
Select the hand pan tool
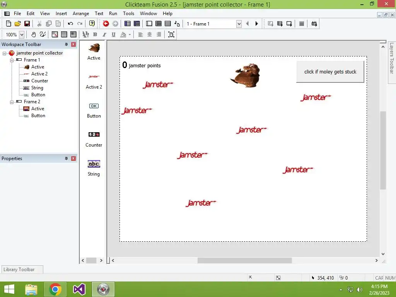(33, 34)
